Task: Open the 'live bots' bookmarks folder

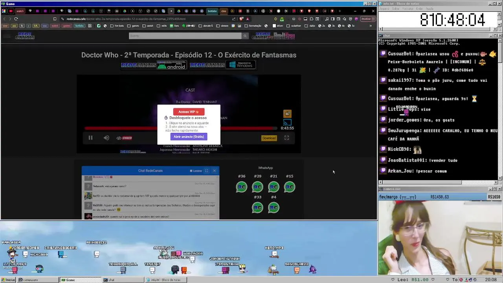Action: click(117, 26)
